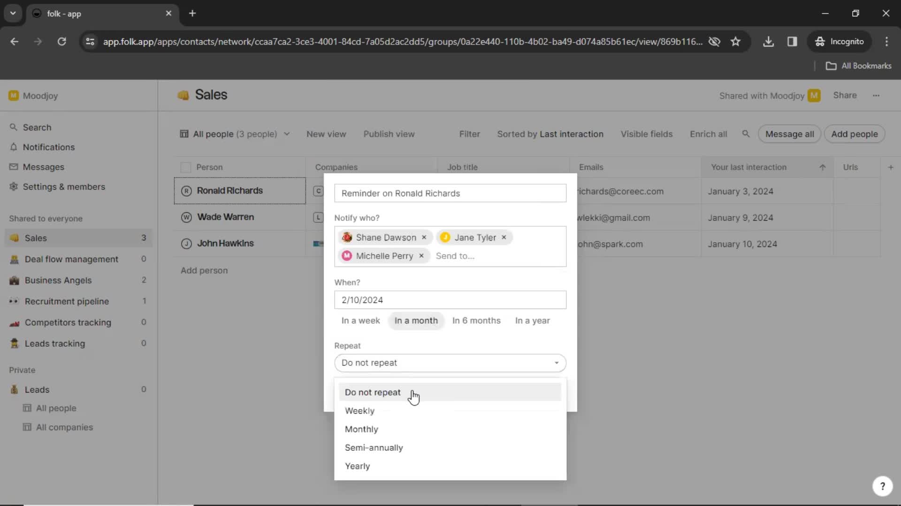Click the filter icon in toolbar
Screen dimensions: 901x506
(x=469, y=134)
